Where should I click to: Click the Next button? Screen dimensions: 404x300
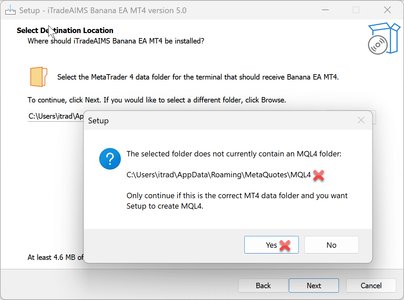click(314, 286)
